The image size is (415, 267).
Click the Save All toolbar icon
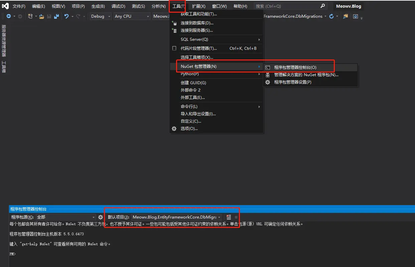click(56, 16)
